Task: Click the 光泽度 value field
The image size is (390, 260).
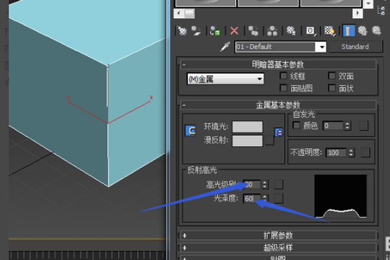Action: coord(252,198)
